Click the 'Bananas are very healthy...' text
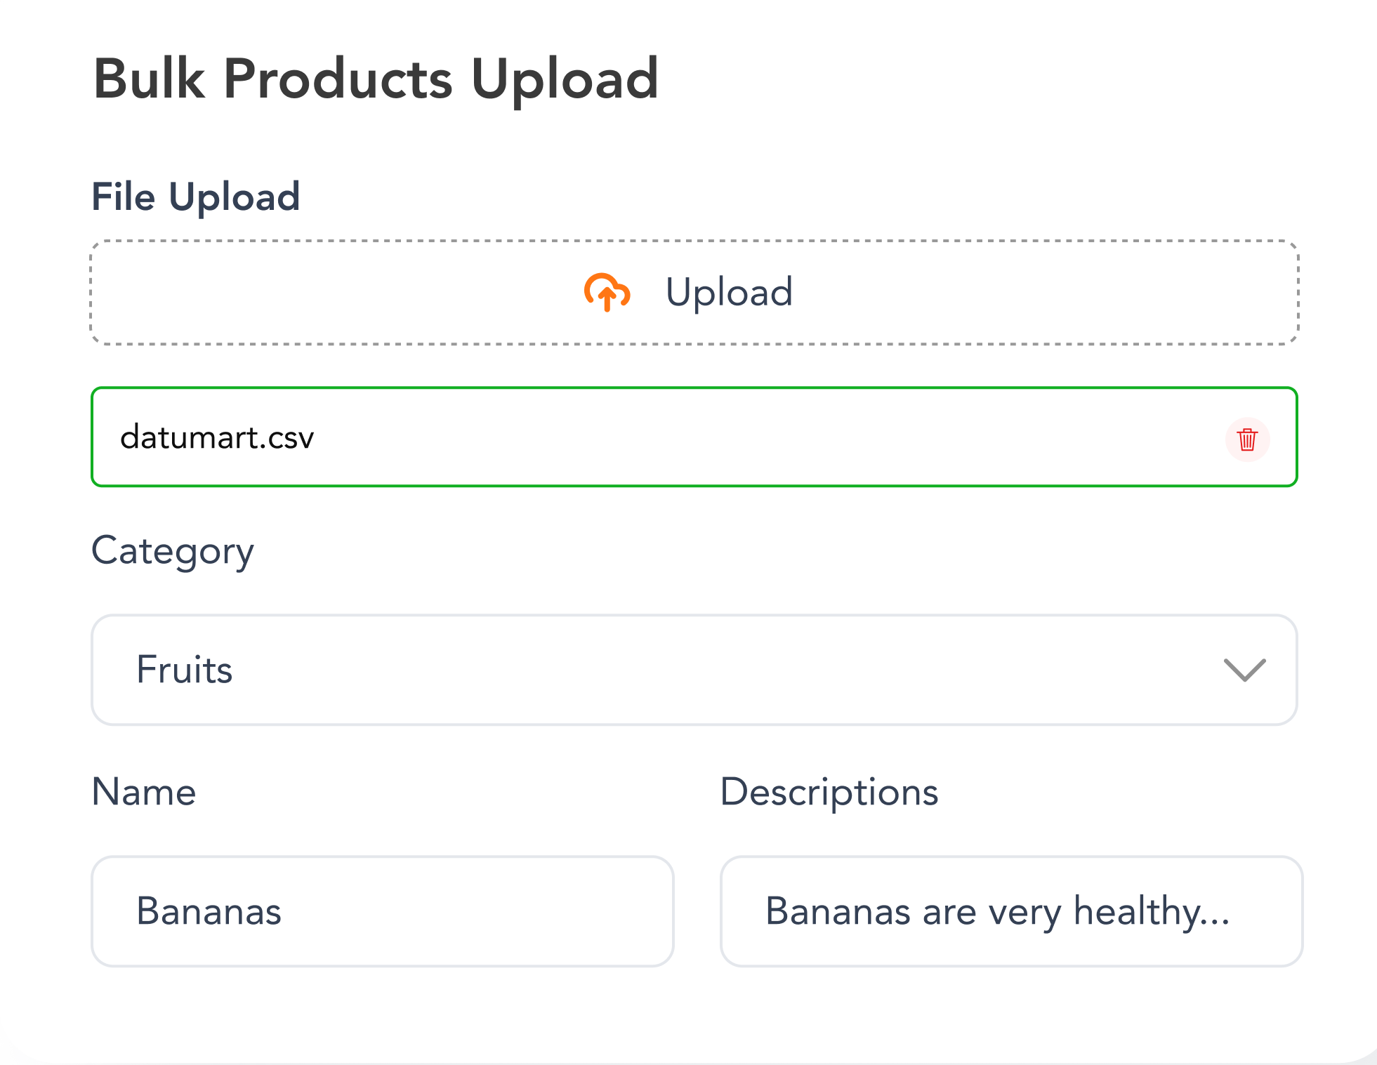1377x1065 pixels. tap(997, 911)
